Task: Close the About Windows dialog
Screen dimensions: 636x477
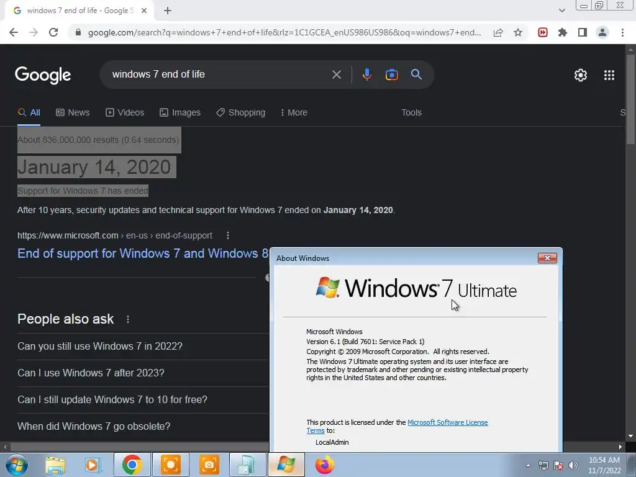Action: [547, 258]
